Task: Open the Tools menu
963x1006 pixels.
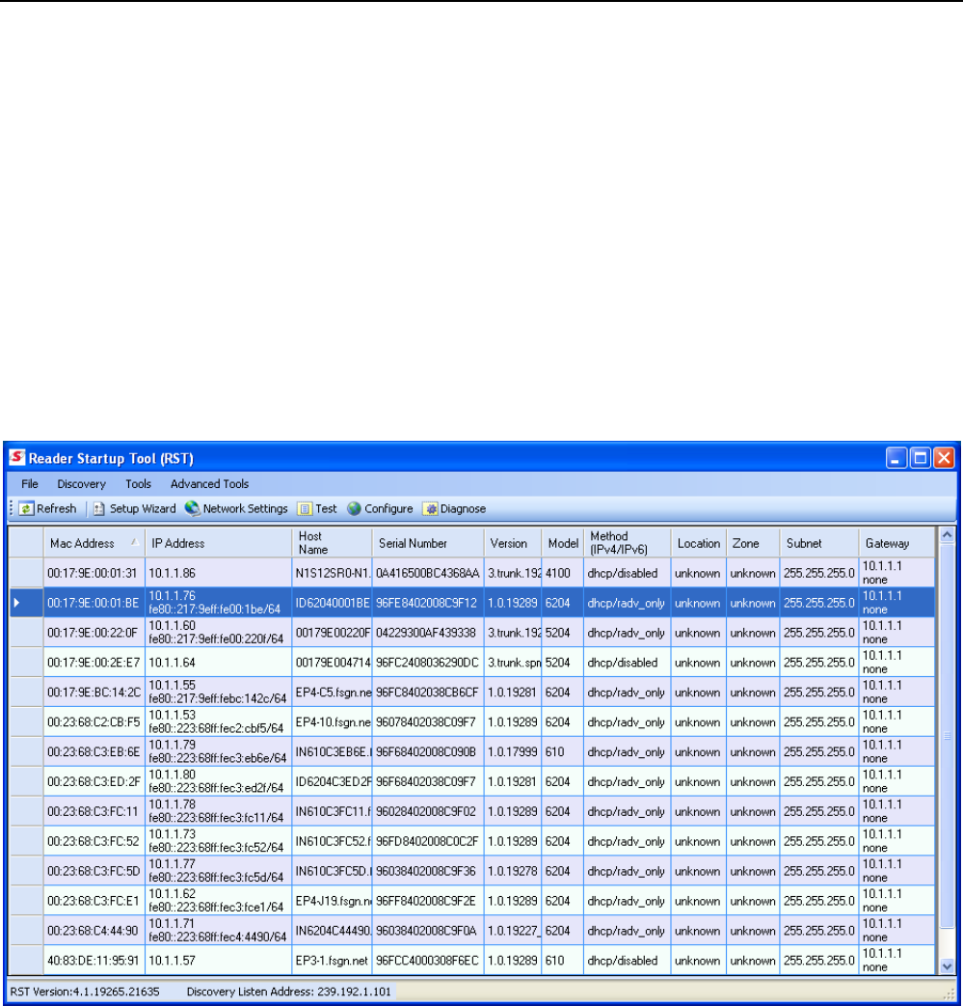Action: (138, 484)
